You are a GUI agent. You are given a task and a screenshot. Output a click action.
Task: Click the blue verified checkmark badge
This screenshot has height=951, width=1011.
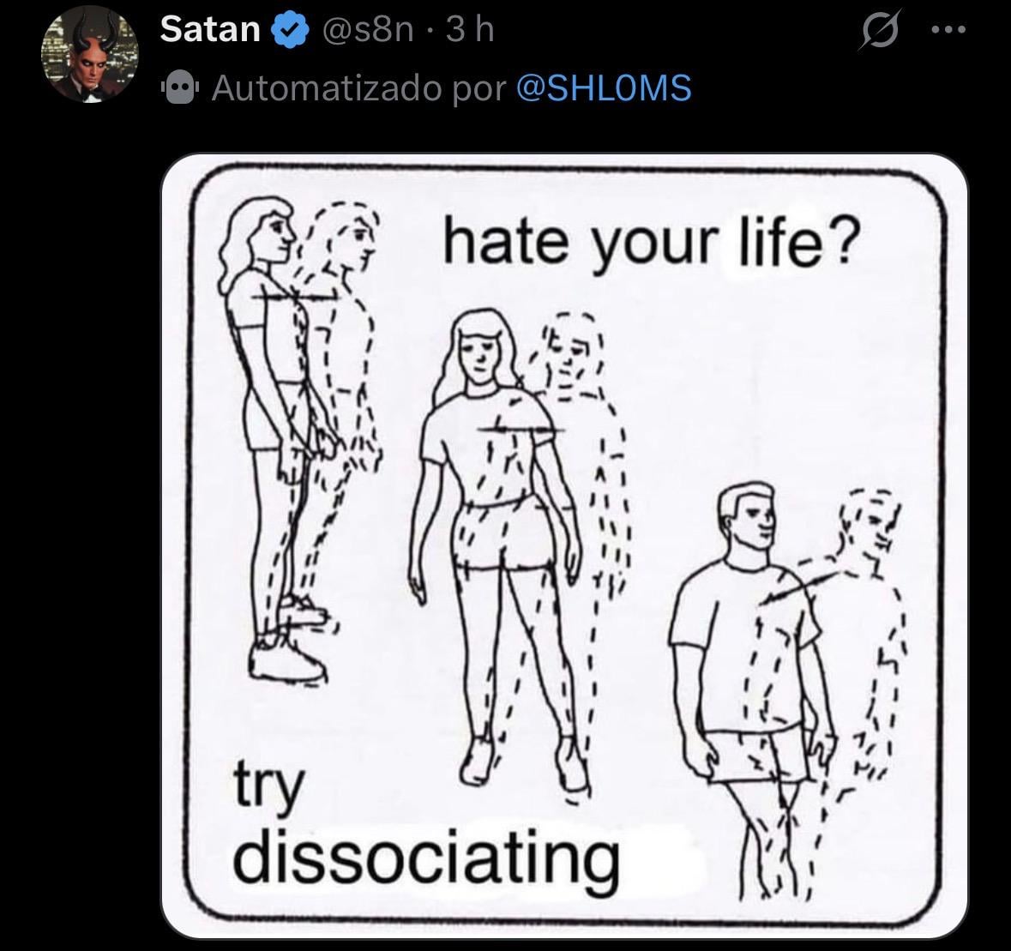click(291, 30)
